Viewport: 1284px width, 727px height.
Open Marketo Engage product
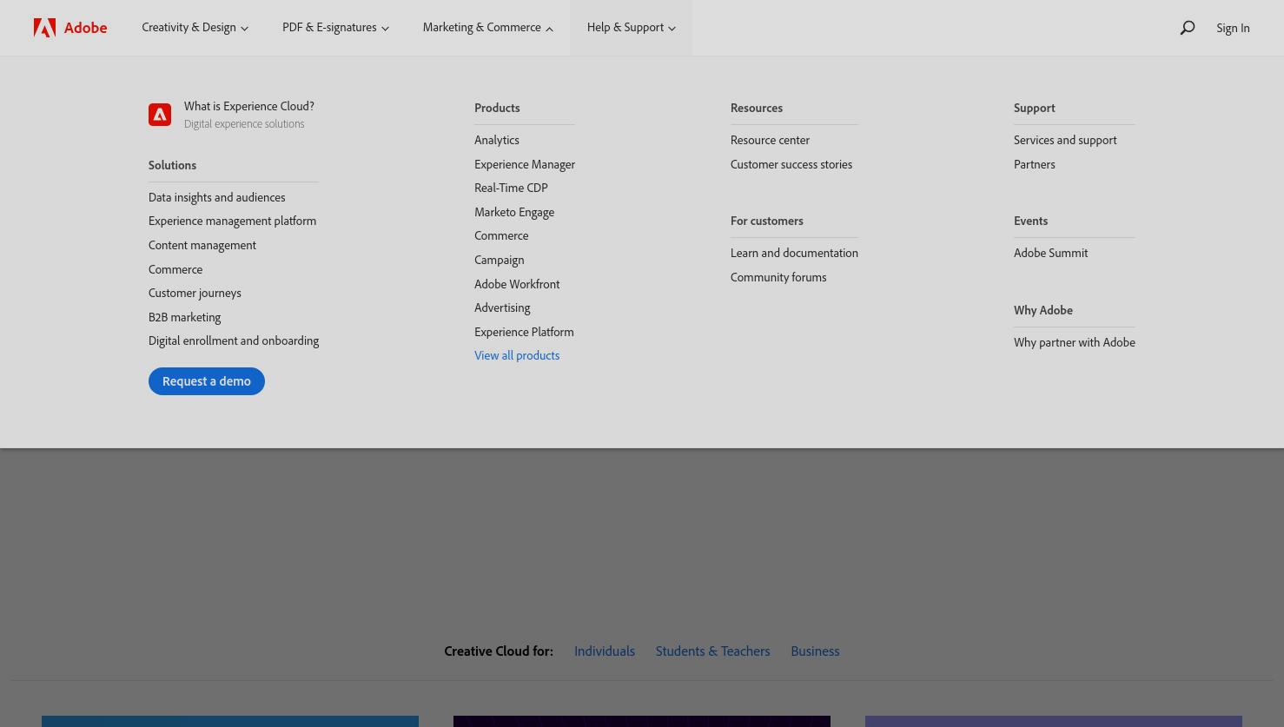(514, 212)
